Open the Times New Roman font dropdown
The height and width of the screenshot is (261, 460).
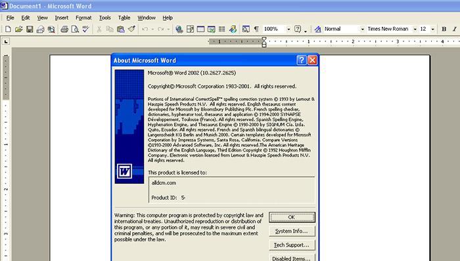415,29
